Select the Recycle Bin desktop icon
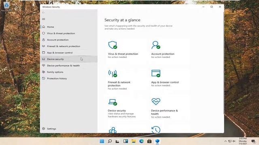The width and height of the screenshot is (259, 145). (x=6, y=6)
